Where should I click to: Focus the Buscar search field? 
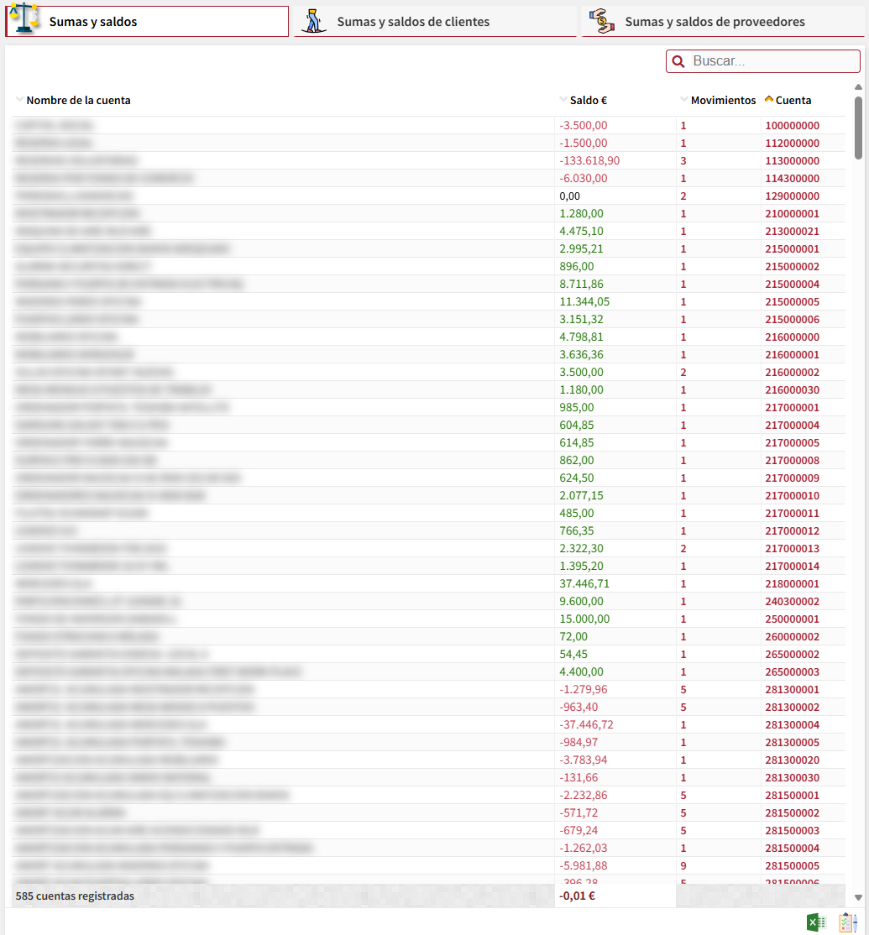pos(772,61)
